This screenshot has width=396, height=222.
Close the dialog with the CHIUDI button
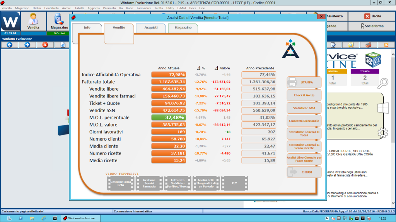coord(304,172)
